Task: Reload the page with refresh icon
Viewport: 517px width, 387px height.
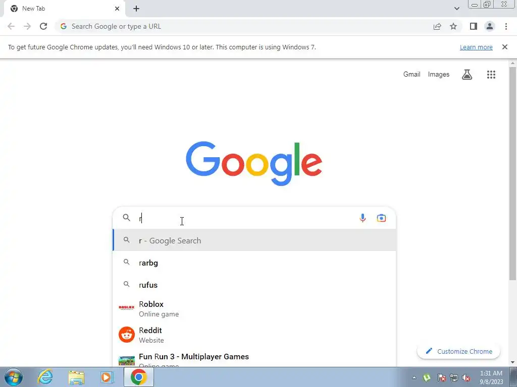Action: [43, 26]
